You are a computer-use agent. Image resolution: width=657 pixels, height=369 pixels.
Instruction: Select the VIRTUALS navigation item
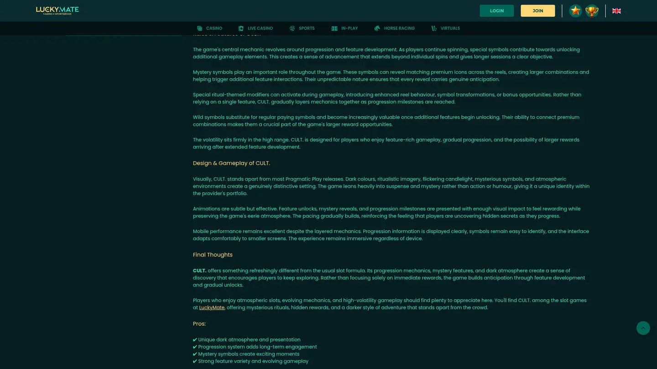click(446, 28)
